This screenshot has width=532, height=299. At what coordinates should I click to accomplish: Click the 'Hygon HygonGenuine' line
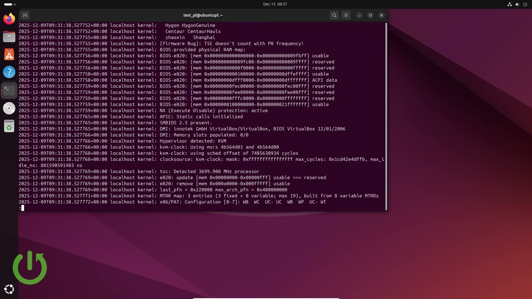[117, 25]
